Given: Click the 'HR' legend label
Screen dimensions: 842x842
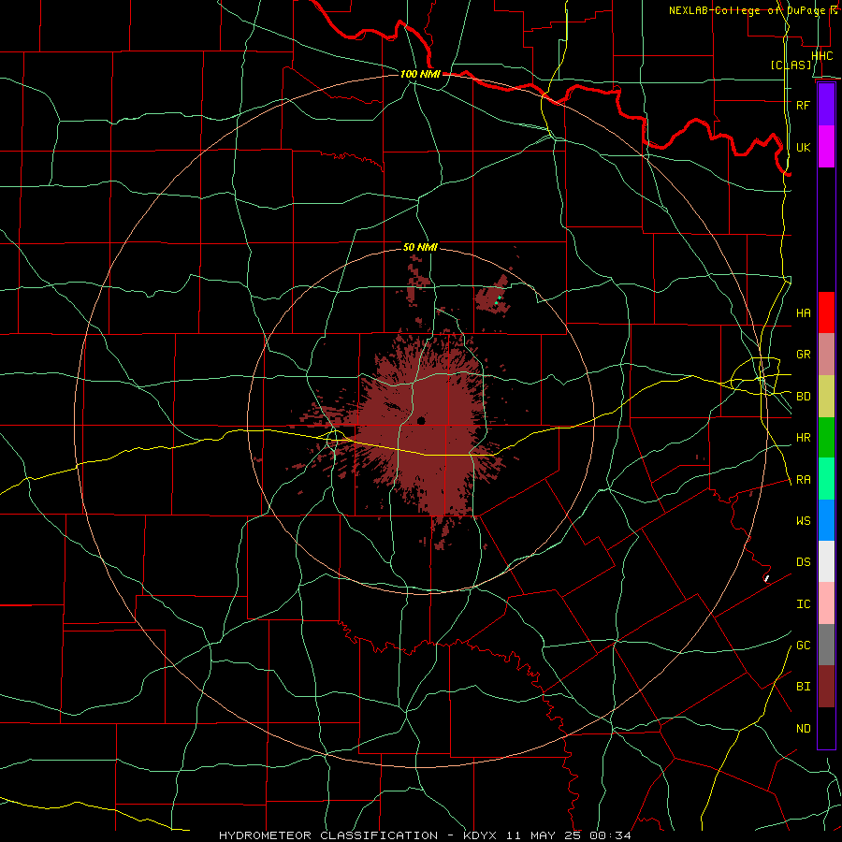Looking at the screenshot, I should [803, 438].
